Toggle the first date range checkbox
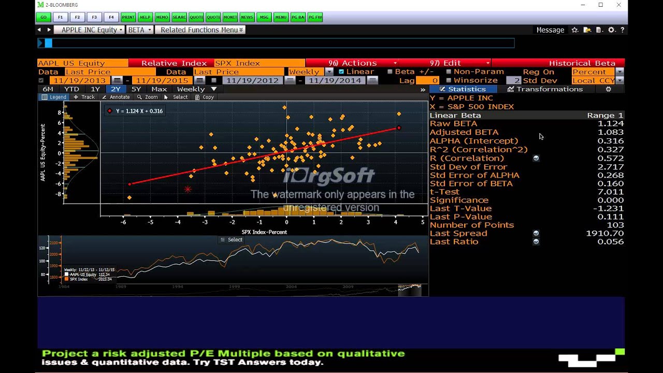Image resolution: width=663 pixels, height=373 pixels. 41,80
